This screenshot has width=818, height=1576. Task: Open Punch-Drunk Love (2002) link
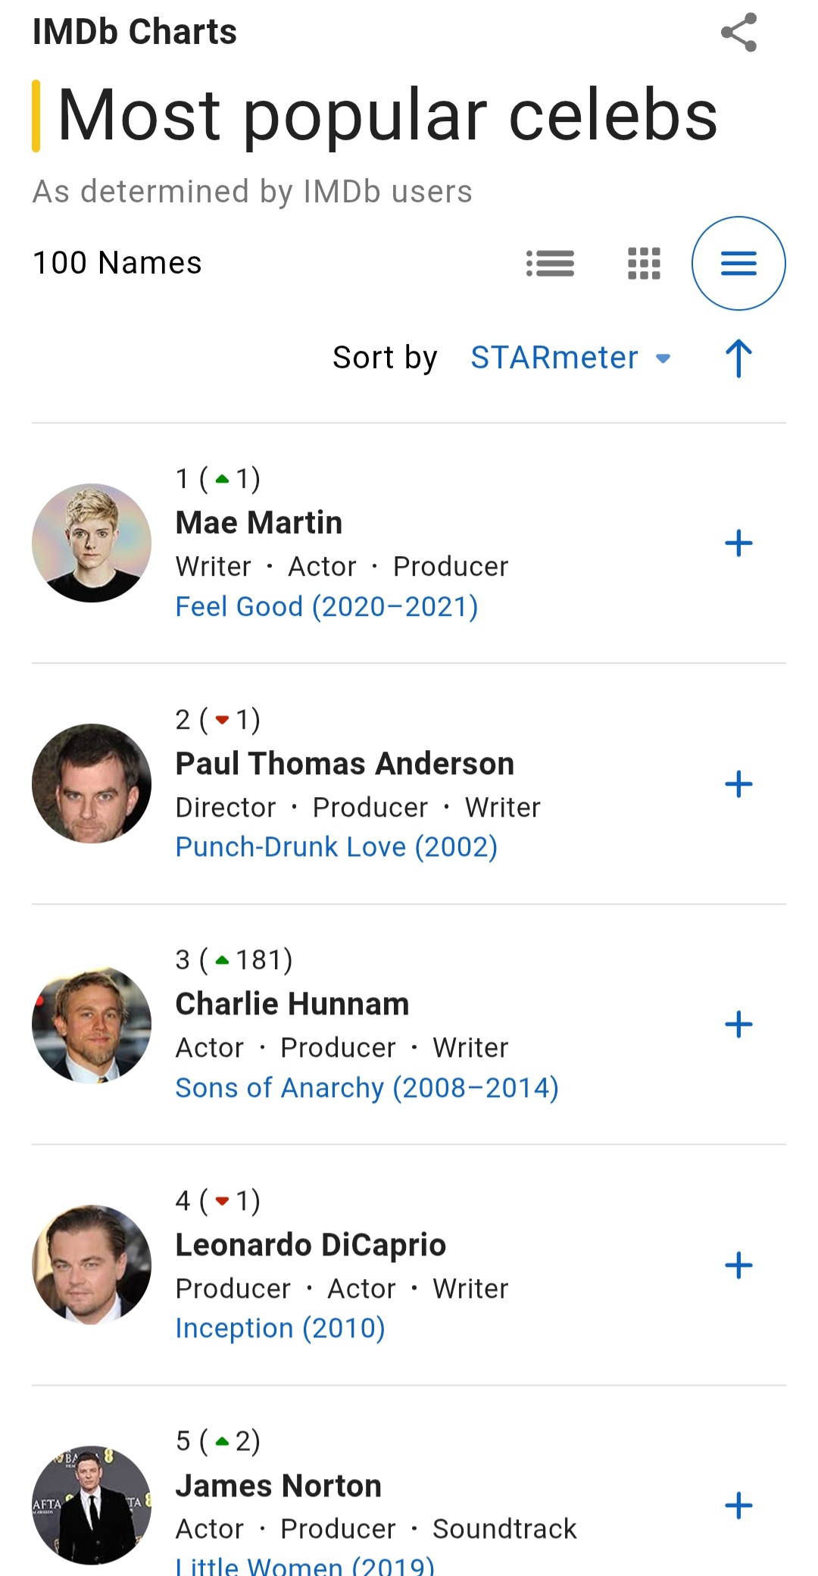coord(336,847)
